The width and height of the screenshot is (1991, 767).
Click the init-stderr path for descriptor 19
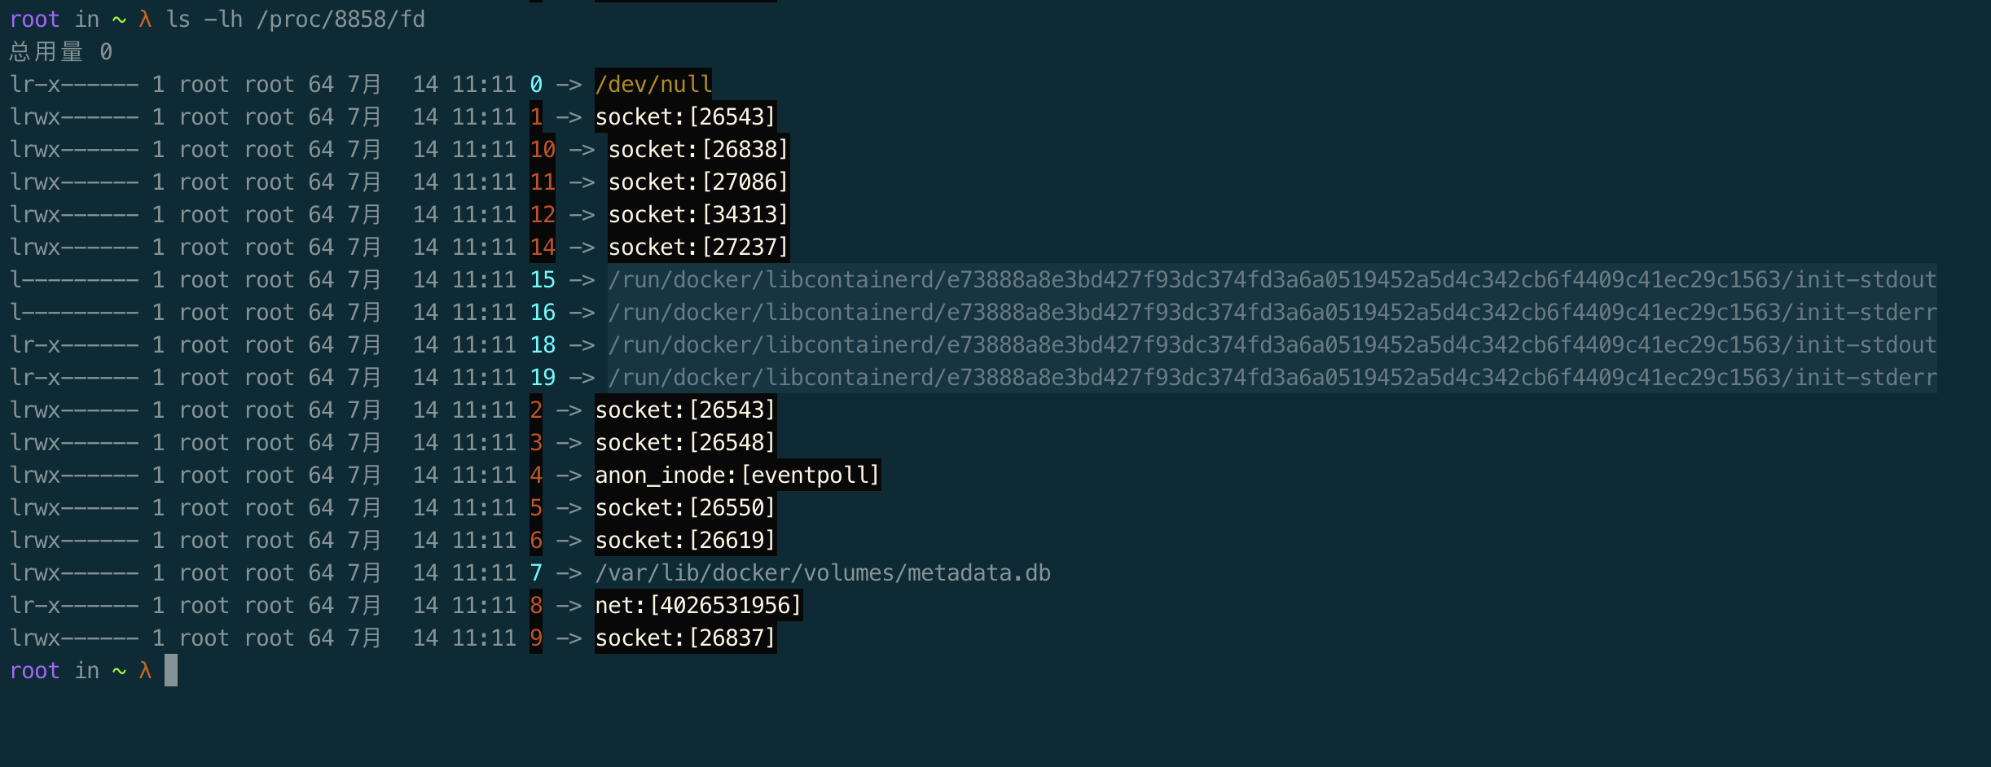pyautogui.click(x=1272, y=377)
